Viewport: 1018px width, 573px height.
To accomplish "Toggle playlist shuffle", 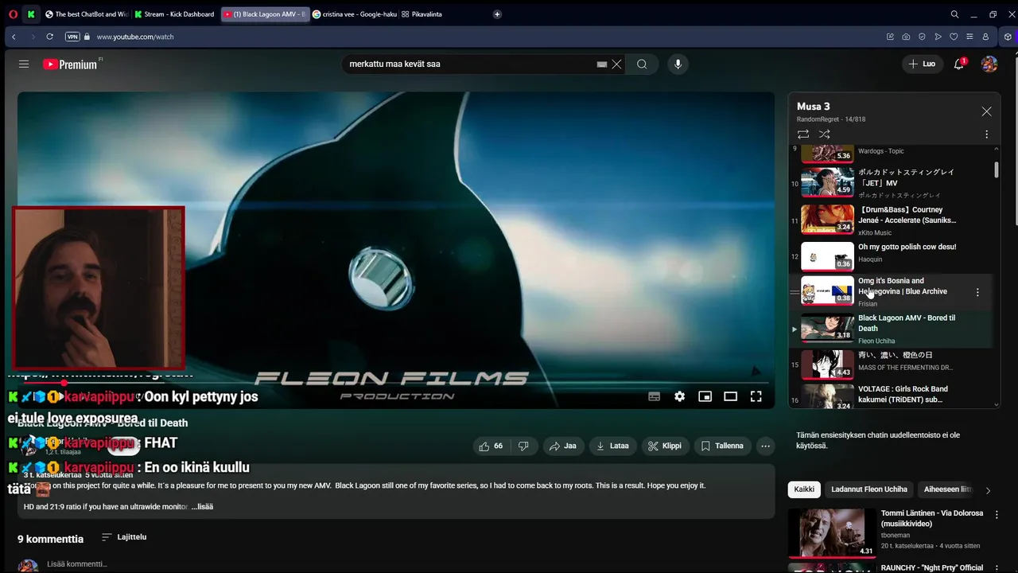I will 825,134.
